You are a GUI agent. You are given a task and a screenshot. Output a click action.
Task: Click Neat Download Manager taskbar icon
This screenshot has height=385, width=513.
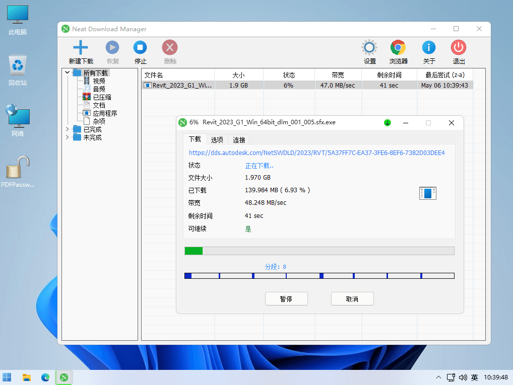(x=64, y=377)
